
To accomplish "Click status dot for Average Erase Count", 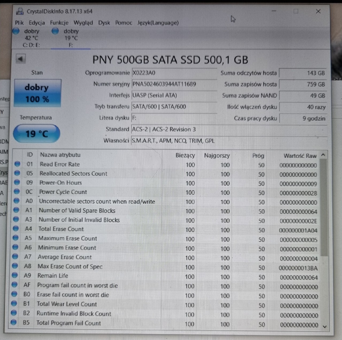I will click(15, 257).
